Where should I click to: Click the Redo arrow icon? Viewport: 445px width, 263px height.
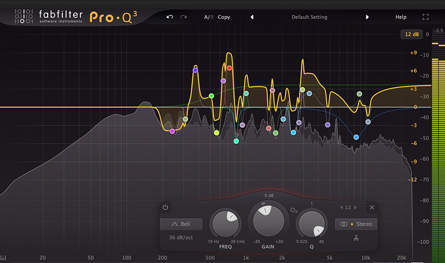coord(184,17)
